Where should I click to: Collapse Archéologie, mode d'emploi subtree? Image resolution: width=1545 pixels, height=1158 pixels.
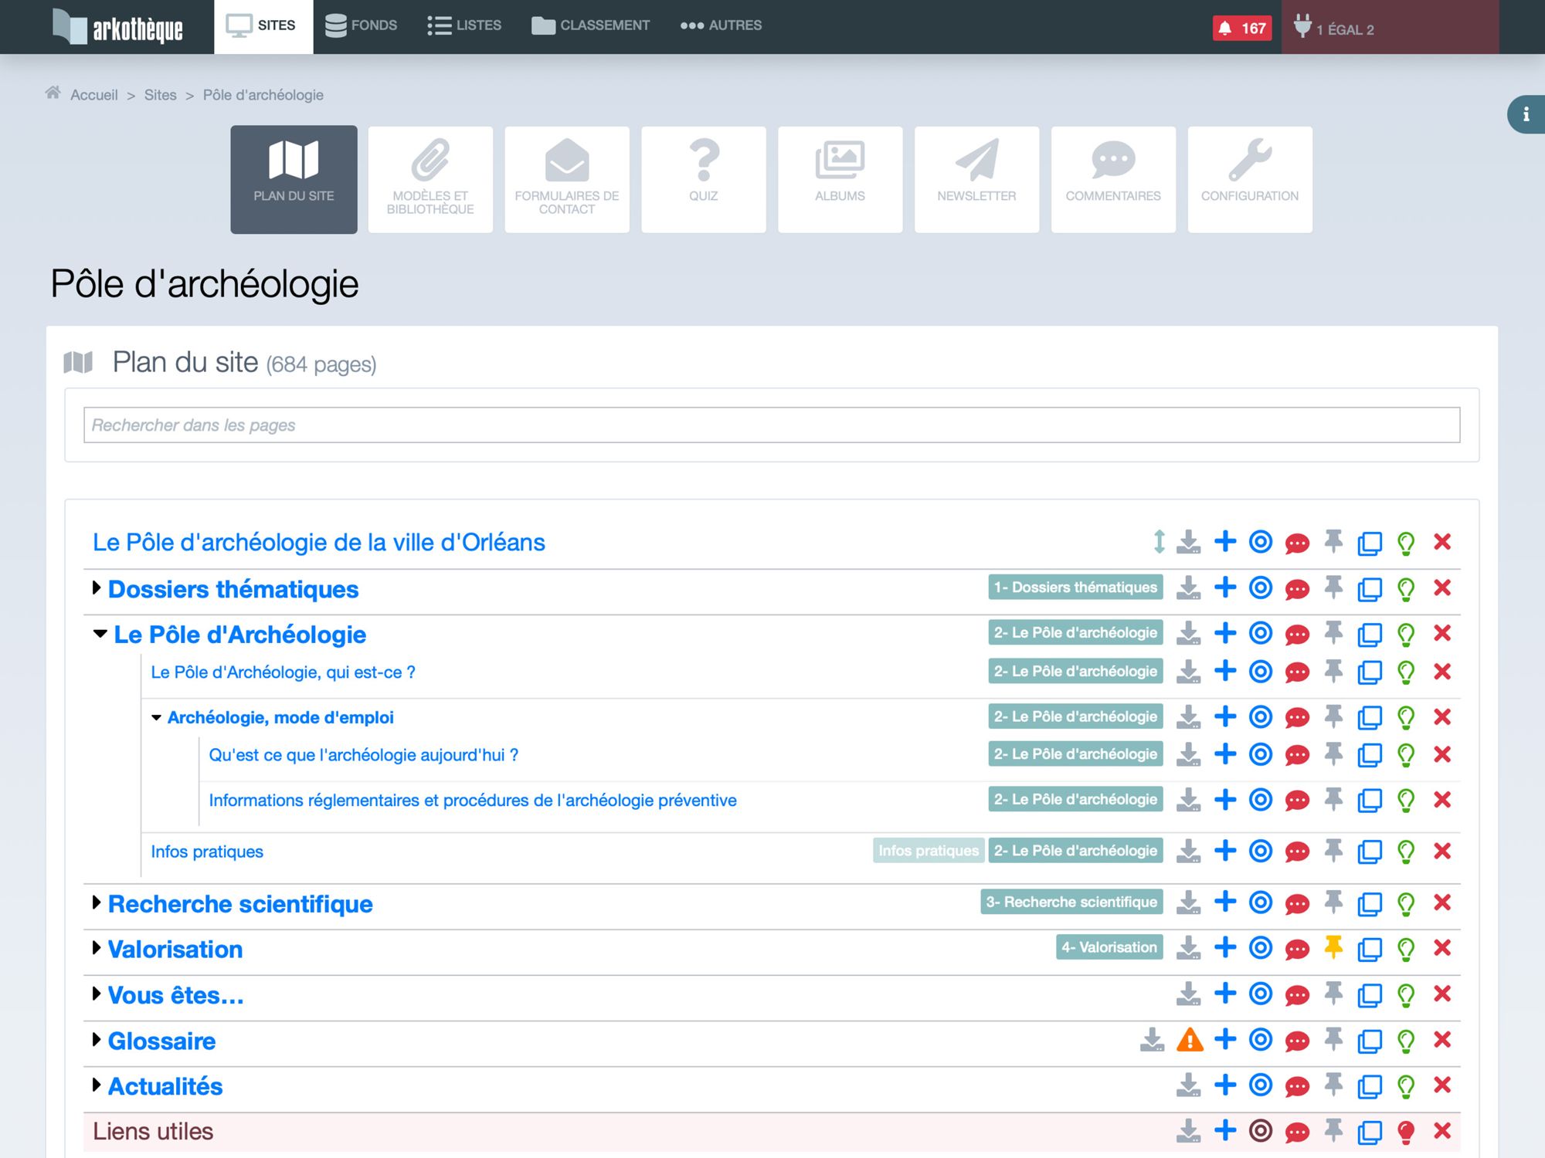(157, 717)
